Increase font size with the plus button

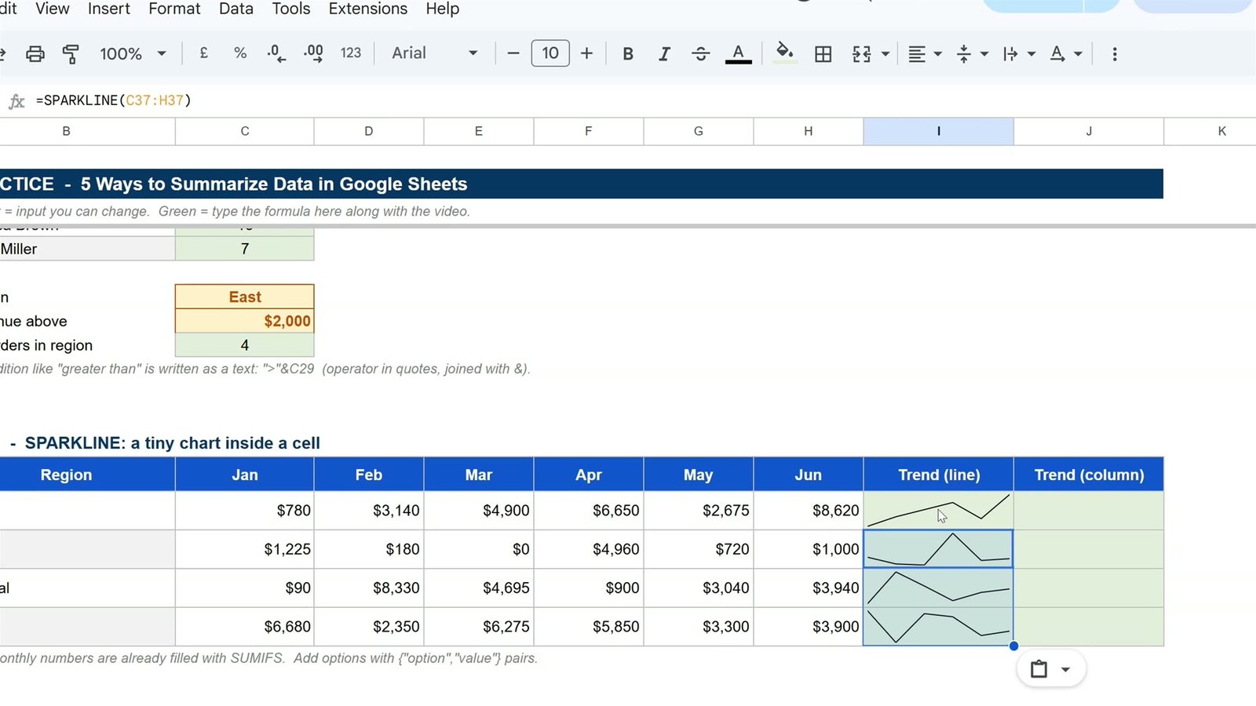[586, 53]
